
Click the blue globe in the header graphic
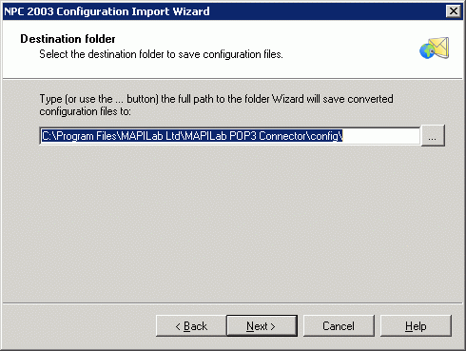[x=427, y=51]
